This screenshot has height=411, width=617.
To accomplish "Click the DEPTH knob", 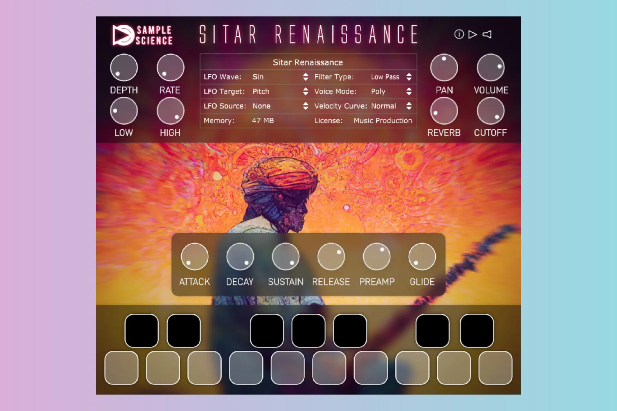I will [x=124, y=68].
